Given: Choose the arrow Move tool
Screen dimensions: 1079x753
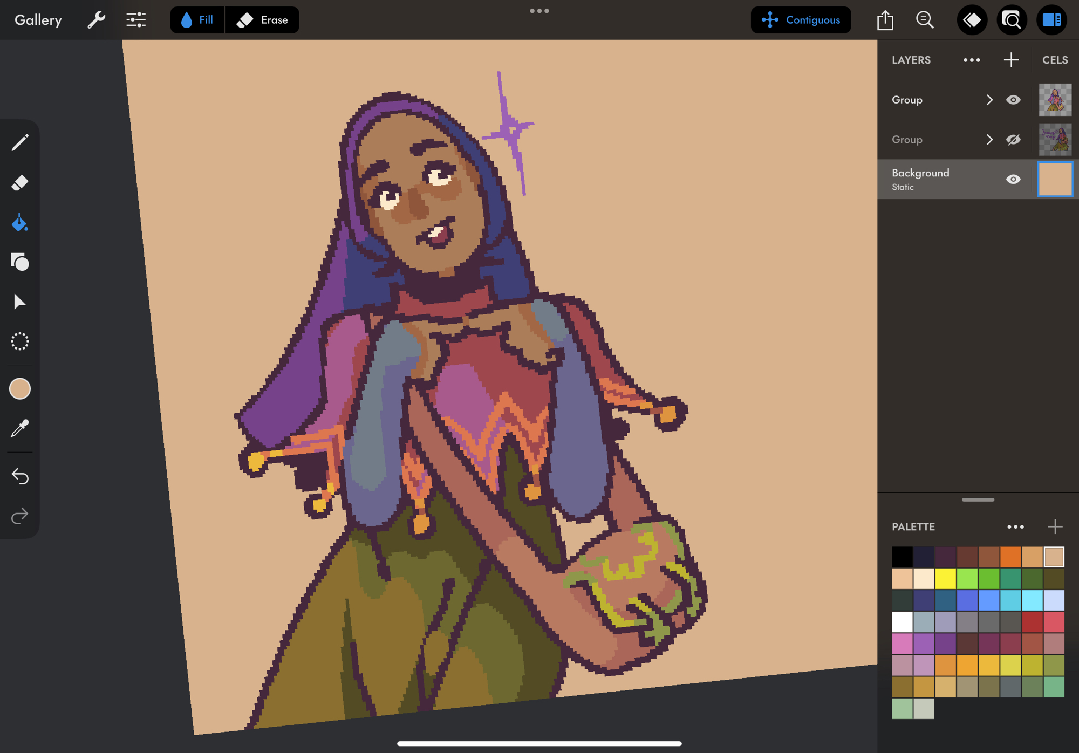Looking at the screenshot, I should pos(20,302).
